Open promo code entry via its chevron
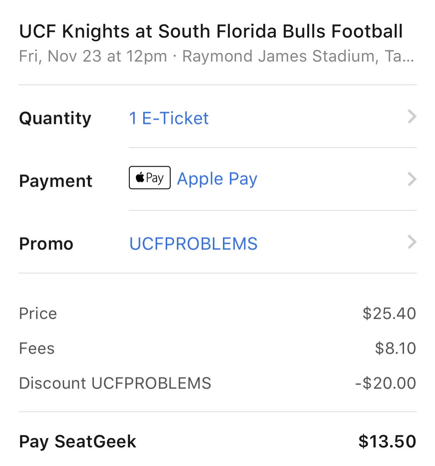435x466 pixels. (412, 242)
